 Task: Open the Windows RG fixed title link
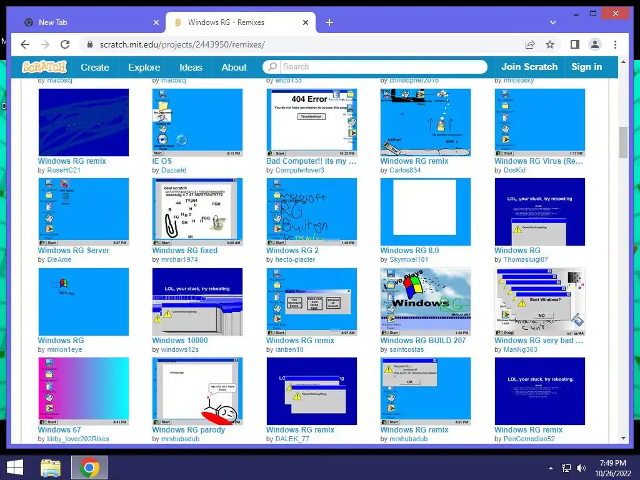point(185,250)
